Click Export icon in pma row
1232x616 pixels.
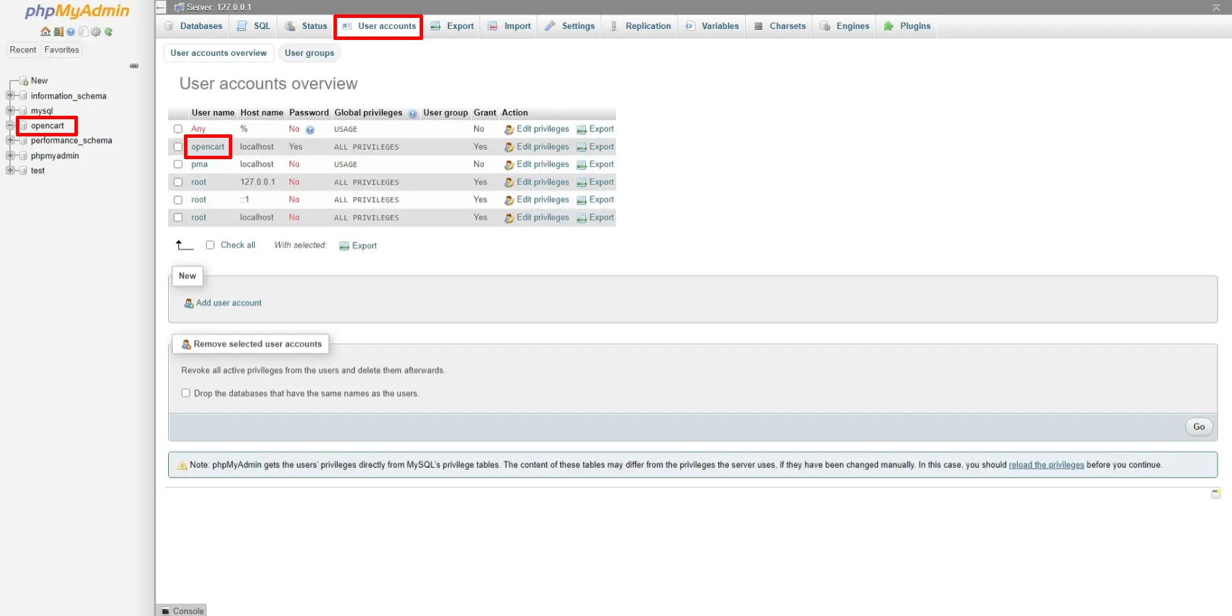point(582,165)
